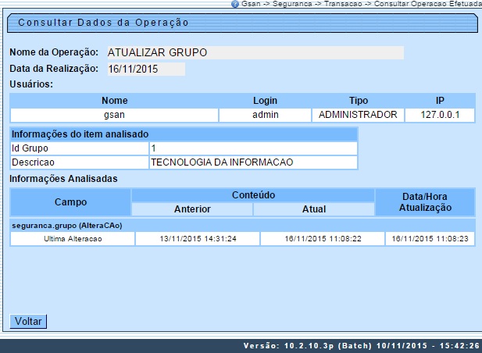482x353 pixels.
Task: Click the admin login cell
Action: 265,115
